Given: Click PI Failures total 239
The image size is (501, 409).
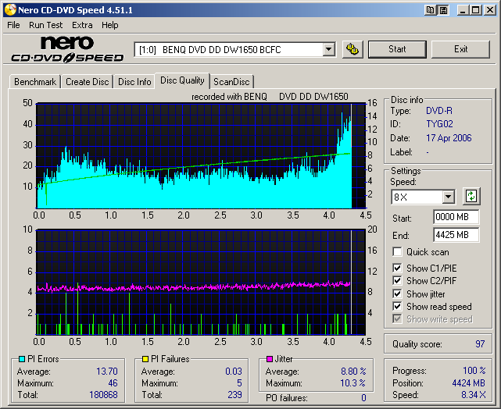Looking at the screenshot, I should click(x=234, y=395).
